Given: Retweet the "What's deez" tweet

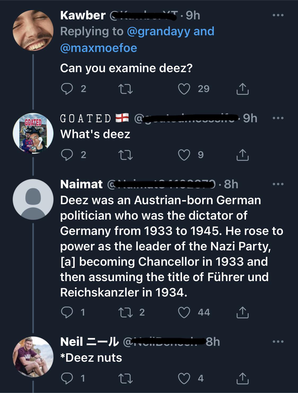Looking at the screenshot, I should pyautogui.click(x=126, y=155).
